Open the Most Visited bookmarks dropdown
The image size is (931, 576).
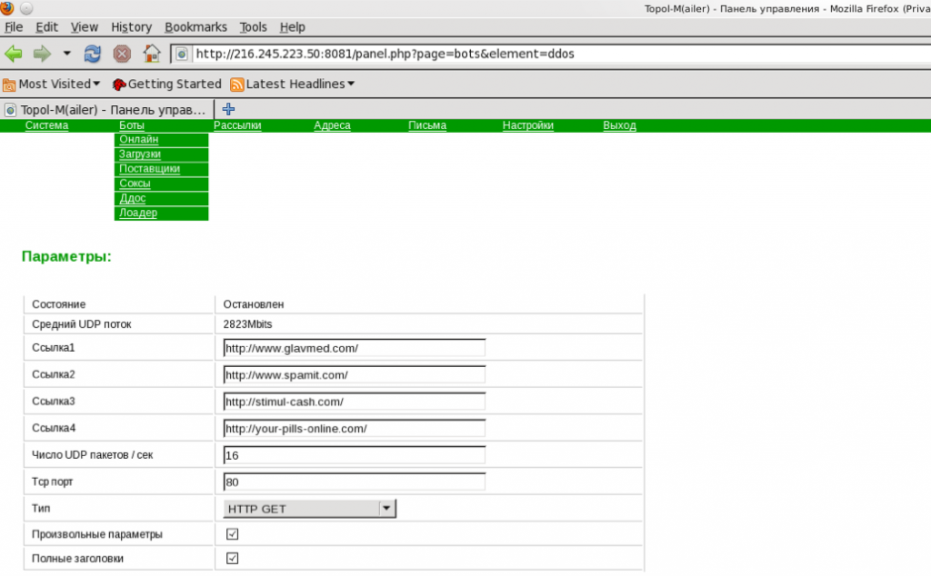[52, 84]
